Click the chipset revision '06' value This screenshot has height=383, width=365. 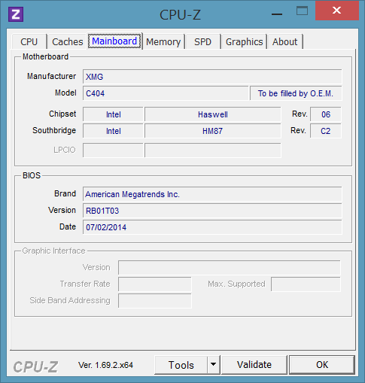pos(326,114)
